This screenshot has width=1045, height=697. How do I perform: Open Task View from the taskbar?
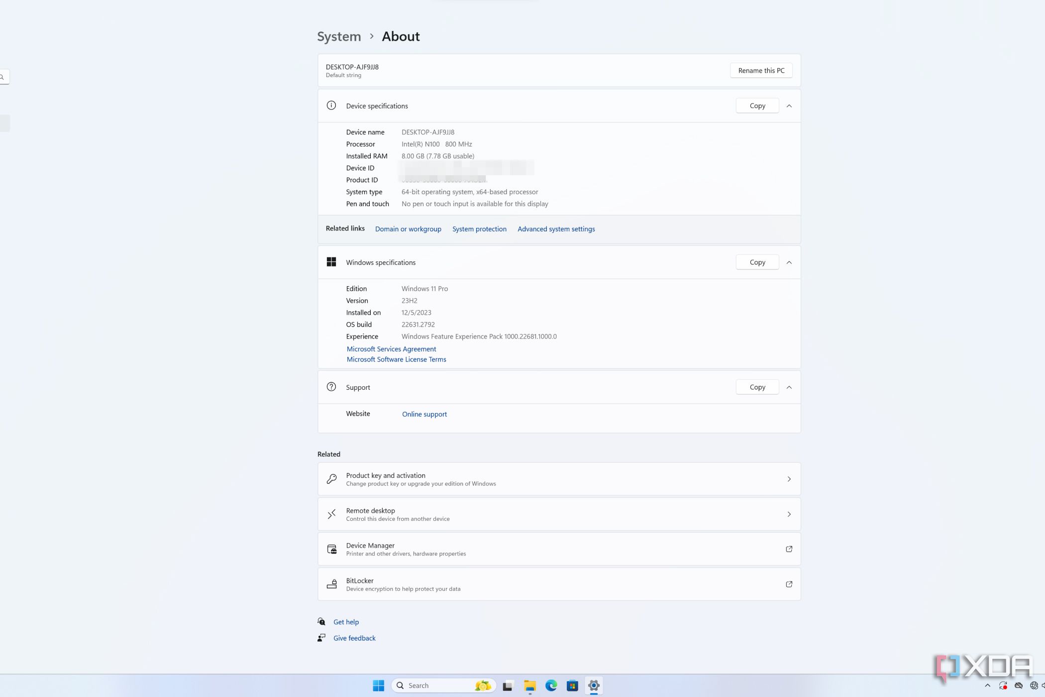tap(508, 686)
